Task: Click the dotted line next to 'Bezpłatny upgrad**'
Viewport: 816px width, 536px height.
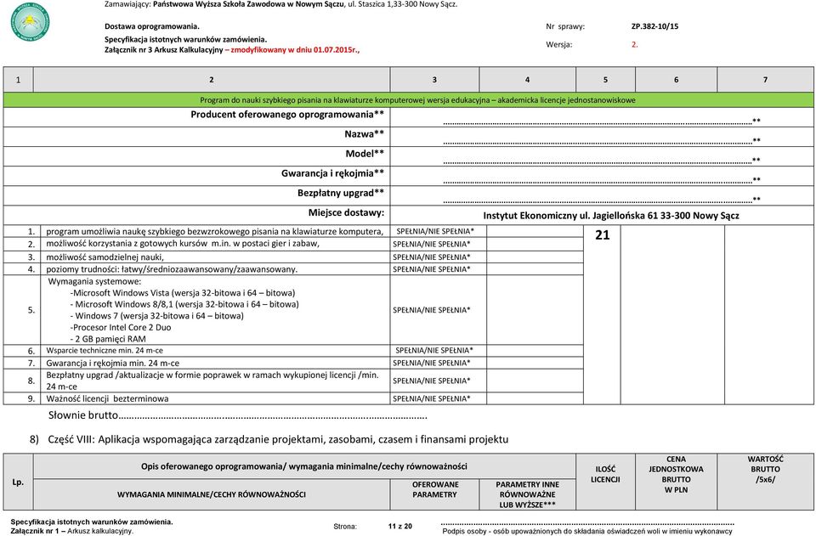Action: point(598,200)
